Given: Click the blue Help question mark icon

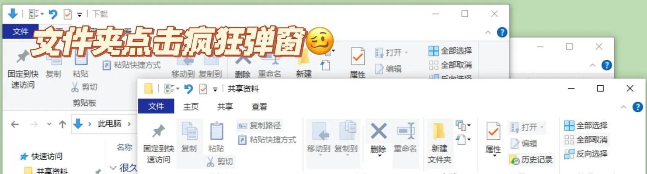Looking at the screenshot, I should 637,107.
